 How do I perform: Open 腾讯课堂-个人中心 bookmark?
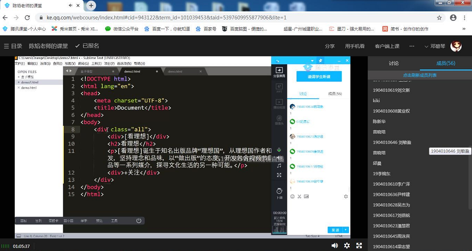point(25,29)
